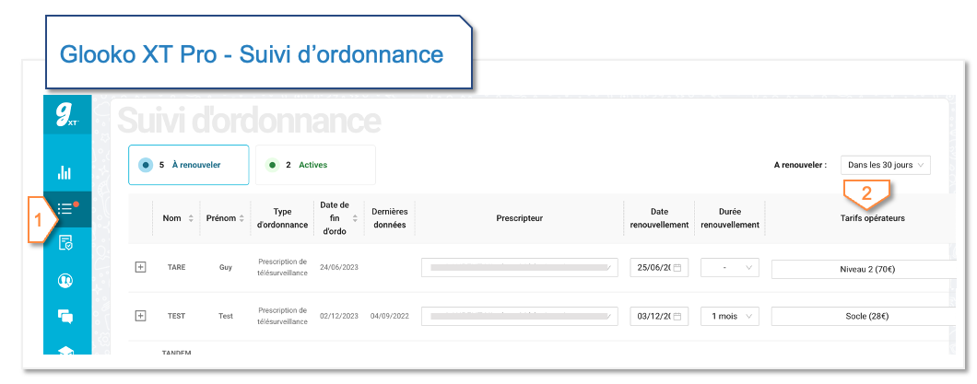Open the chat messages sidebar icon

point(65,316)
